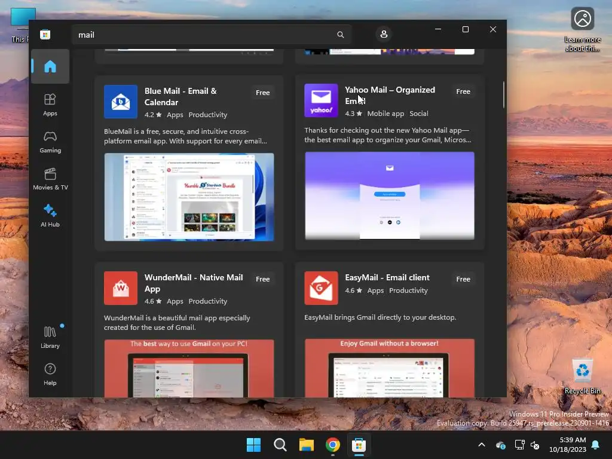612x459 pixels.
Task: Launch Google Chrome from the taskbar
Action: pyautogui.click(x=332, y=445)
